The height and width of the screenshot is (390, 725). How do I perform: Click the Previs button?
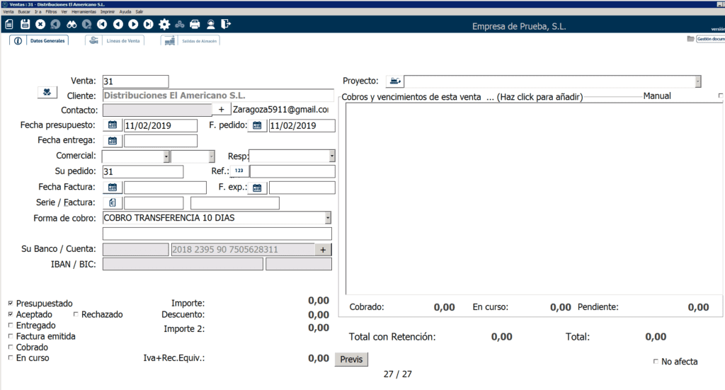pos(351,360)
